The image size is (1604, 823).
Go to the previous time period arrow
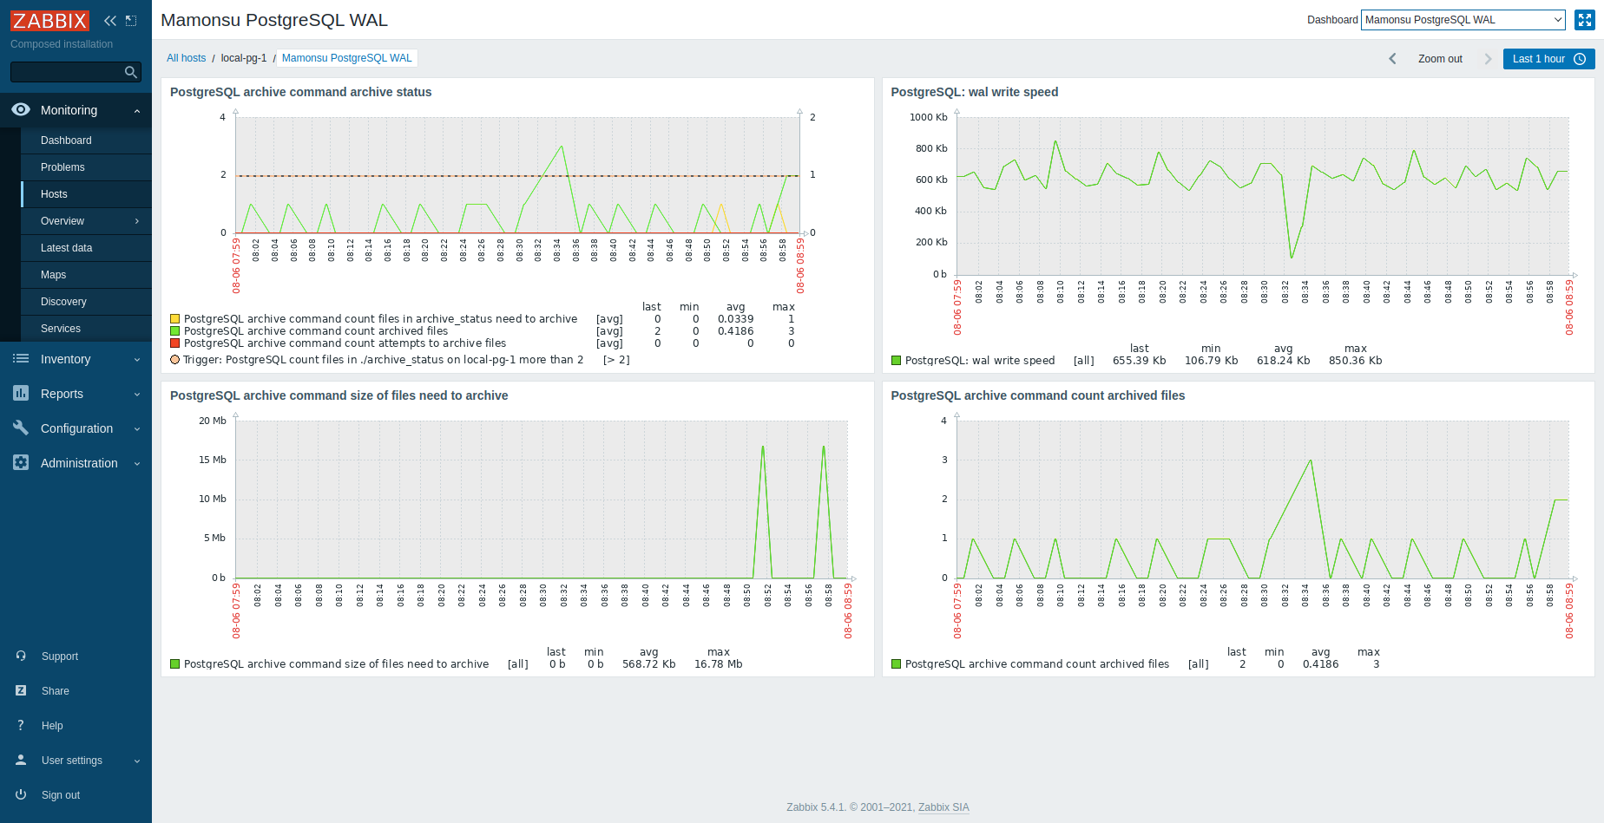(1392, 58)
